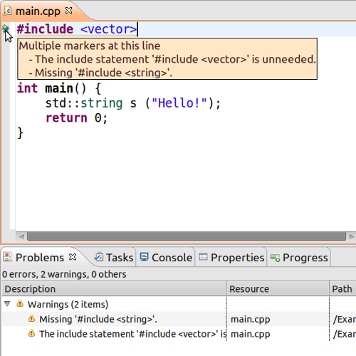Click the Warnings group warning icon
356x356 pixels.
(x=20, y=303)
